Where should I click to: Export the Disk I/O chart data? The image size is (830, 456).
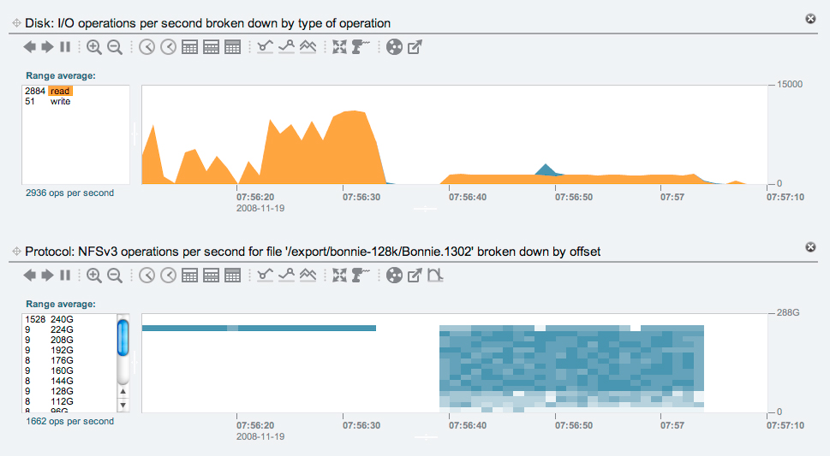coord(415,47)
